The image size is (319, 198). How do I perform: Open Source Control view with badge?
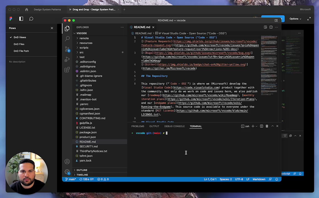(67, 49)
